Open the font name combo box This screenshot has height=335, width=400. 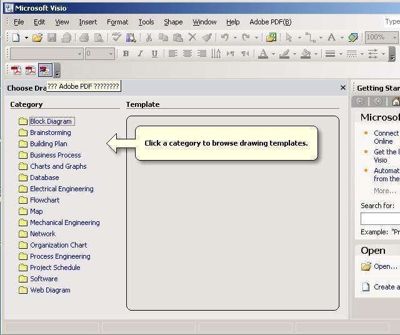[47, 54]
